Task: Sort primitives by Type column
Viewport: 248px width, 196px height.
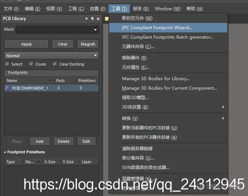Action: [13, 162]
